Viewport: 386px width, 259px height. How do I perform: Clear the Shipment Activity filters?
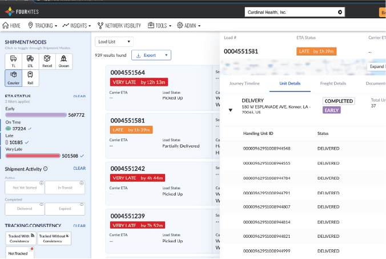coord(79,169)
